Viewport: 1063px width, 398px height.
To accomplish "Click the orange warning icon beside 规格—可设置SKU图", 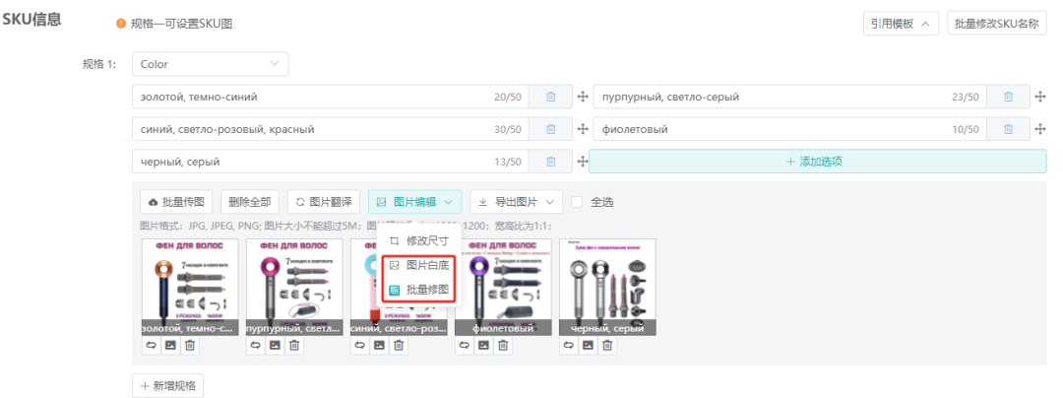I will (121, 24).
